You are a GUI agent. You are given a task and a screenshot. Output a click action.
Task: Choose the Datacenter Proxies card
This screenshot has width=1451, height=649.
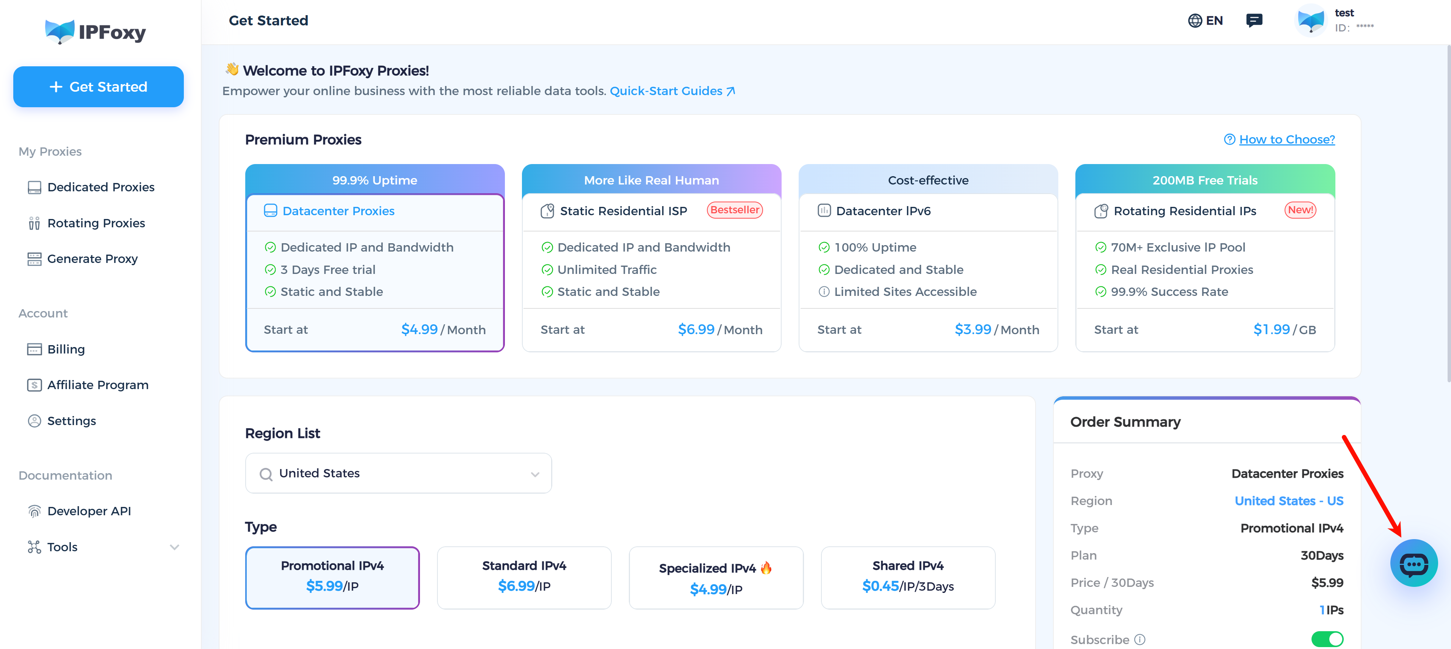(x=375, y=258)
